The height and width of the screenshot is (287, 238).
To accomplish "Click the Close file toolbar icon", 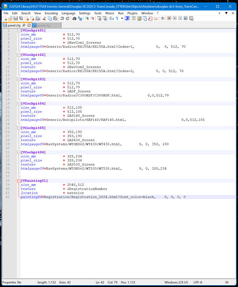I will click(27, 18).
